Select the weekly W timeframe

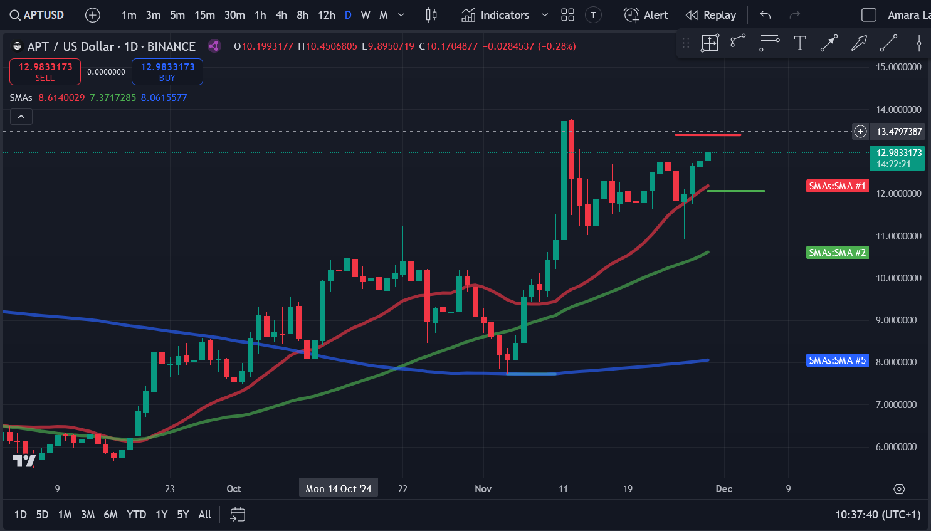(366, 15)
